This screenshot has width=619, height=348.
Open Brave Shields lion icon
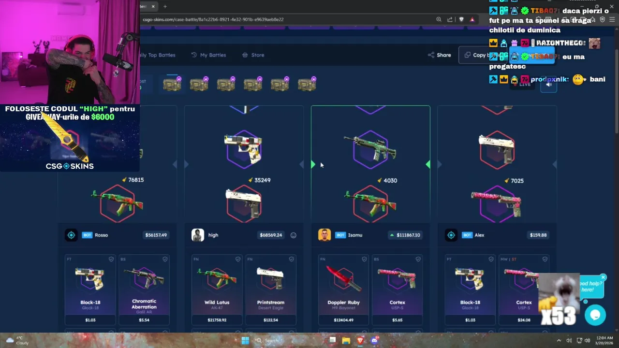pos(461,19)
